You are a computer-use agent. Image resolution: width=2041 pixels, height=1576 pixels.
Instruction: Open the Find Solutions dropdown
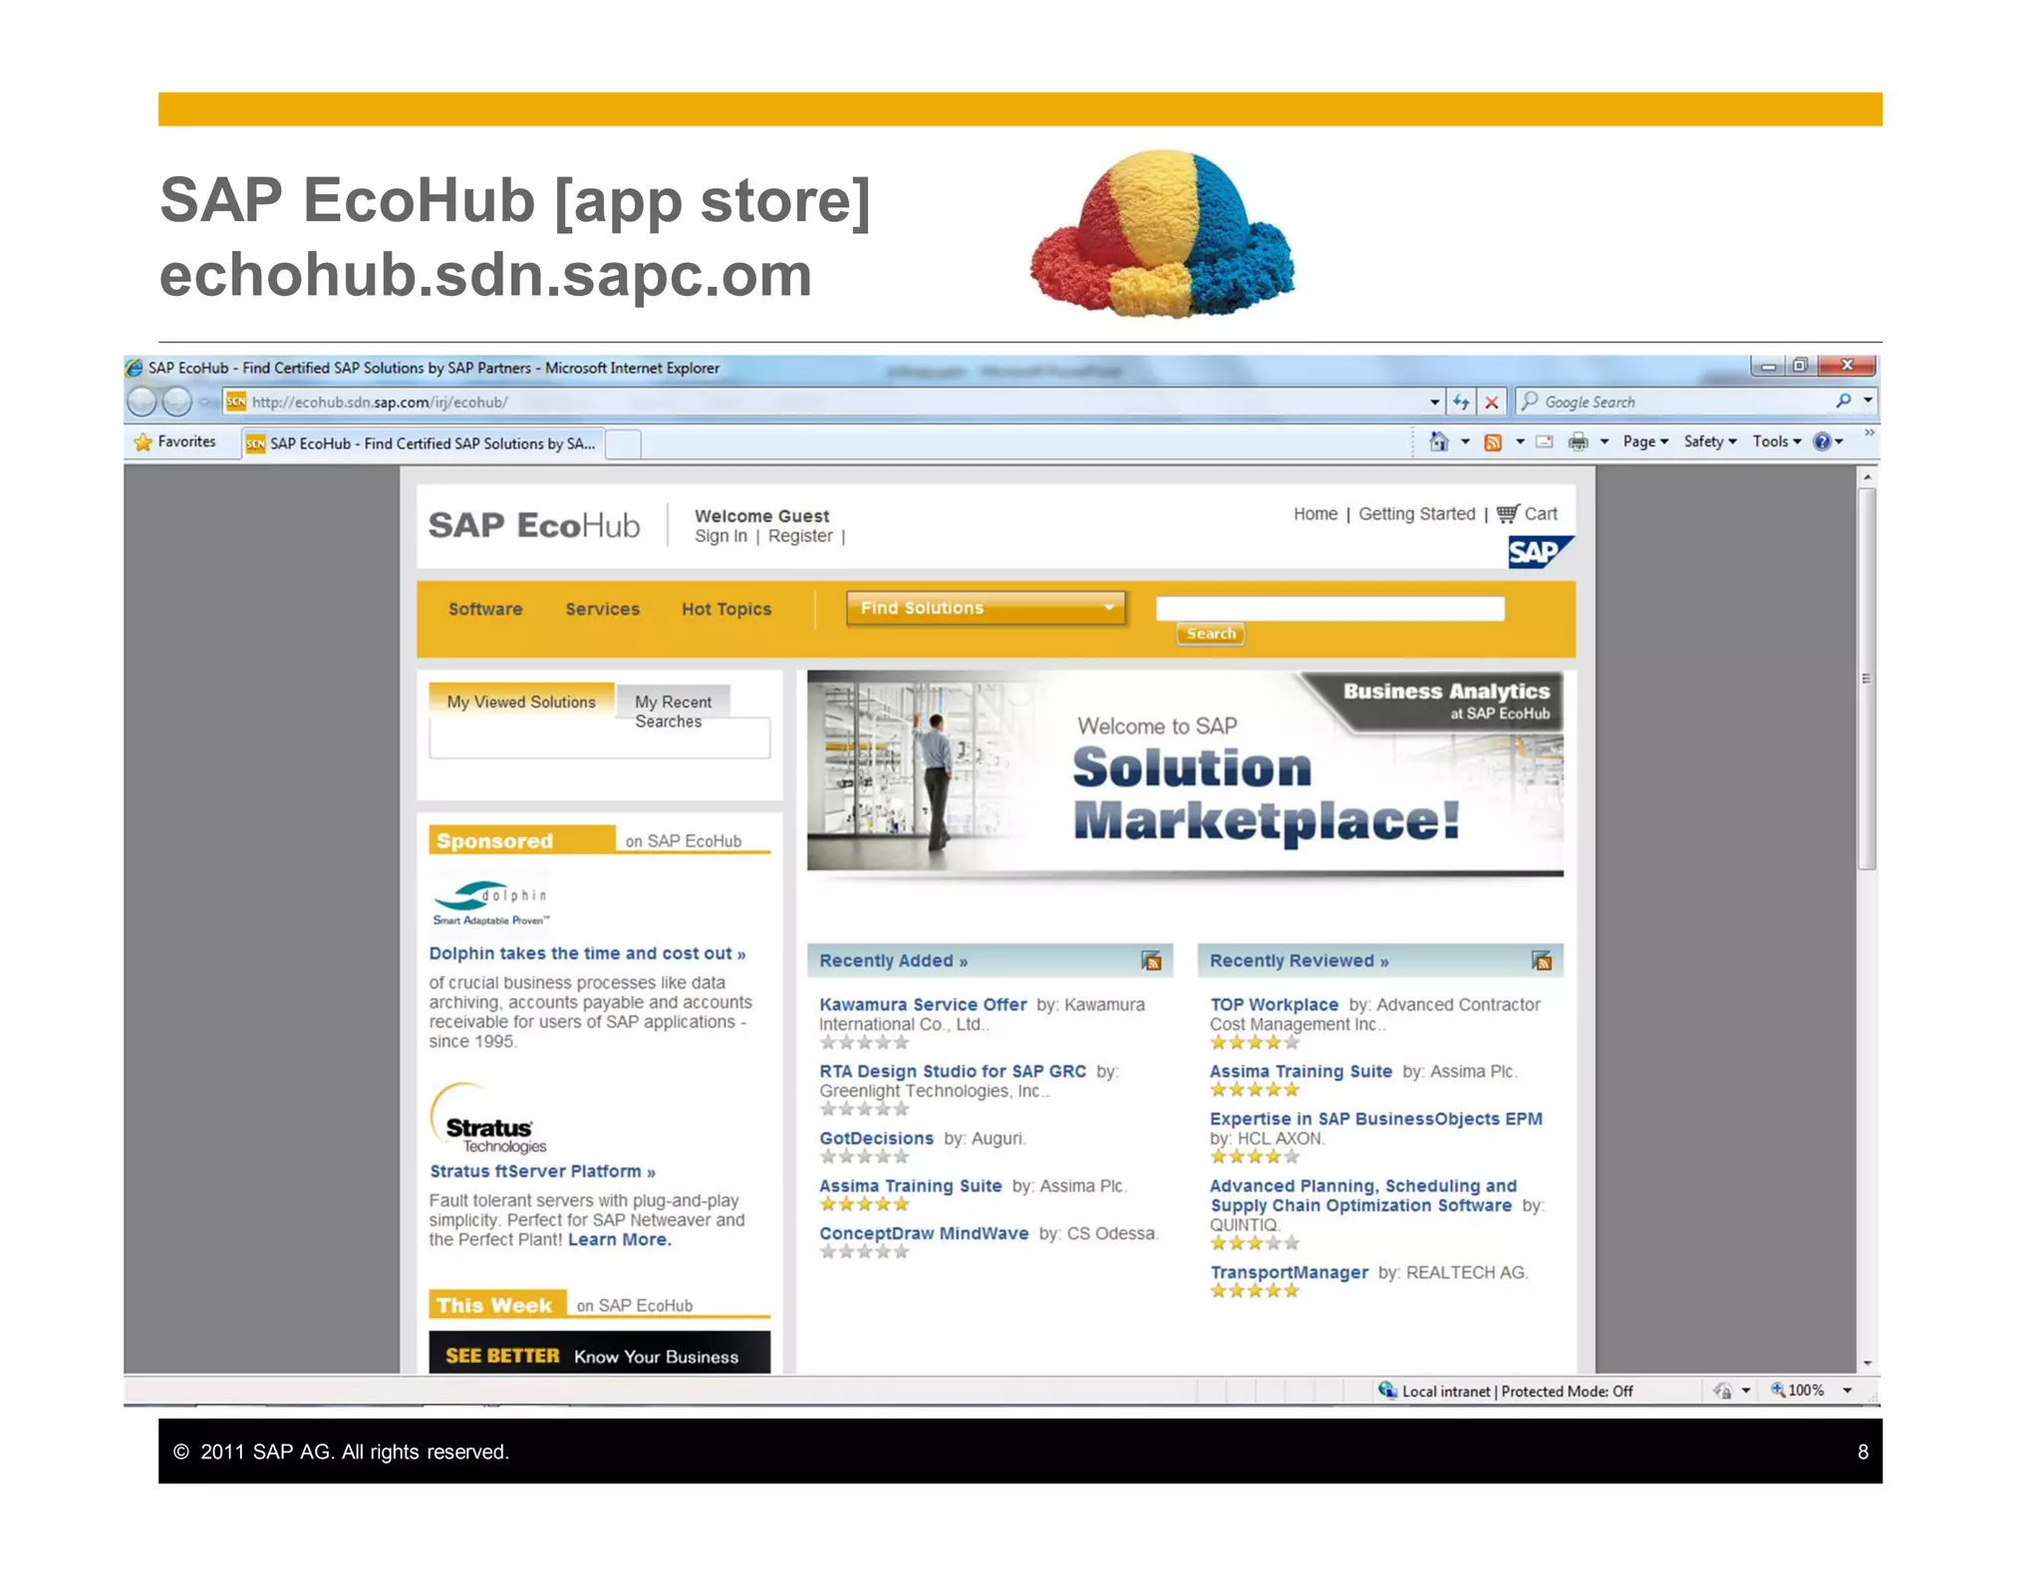coord(986,608)
